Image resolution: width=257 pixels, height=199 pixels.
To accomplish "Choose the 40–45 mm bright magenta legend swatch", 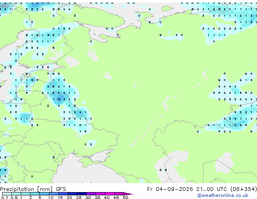I will click(110, 194).
